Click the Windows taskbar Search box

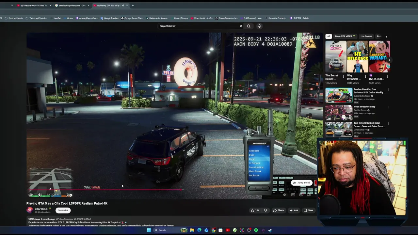[x=171, y=230]
